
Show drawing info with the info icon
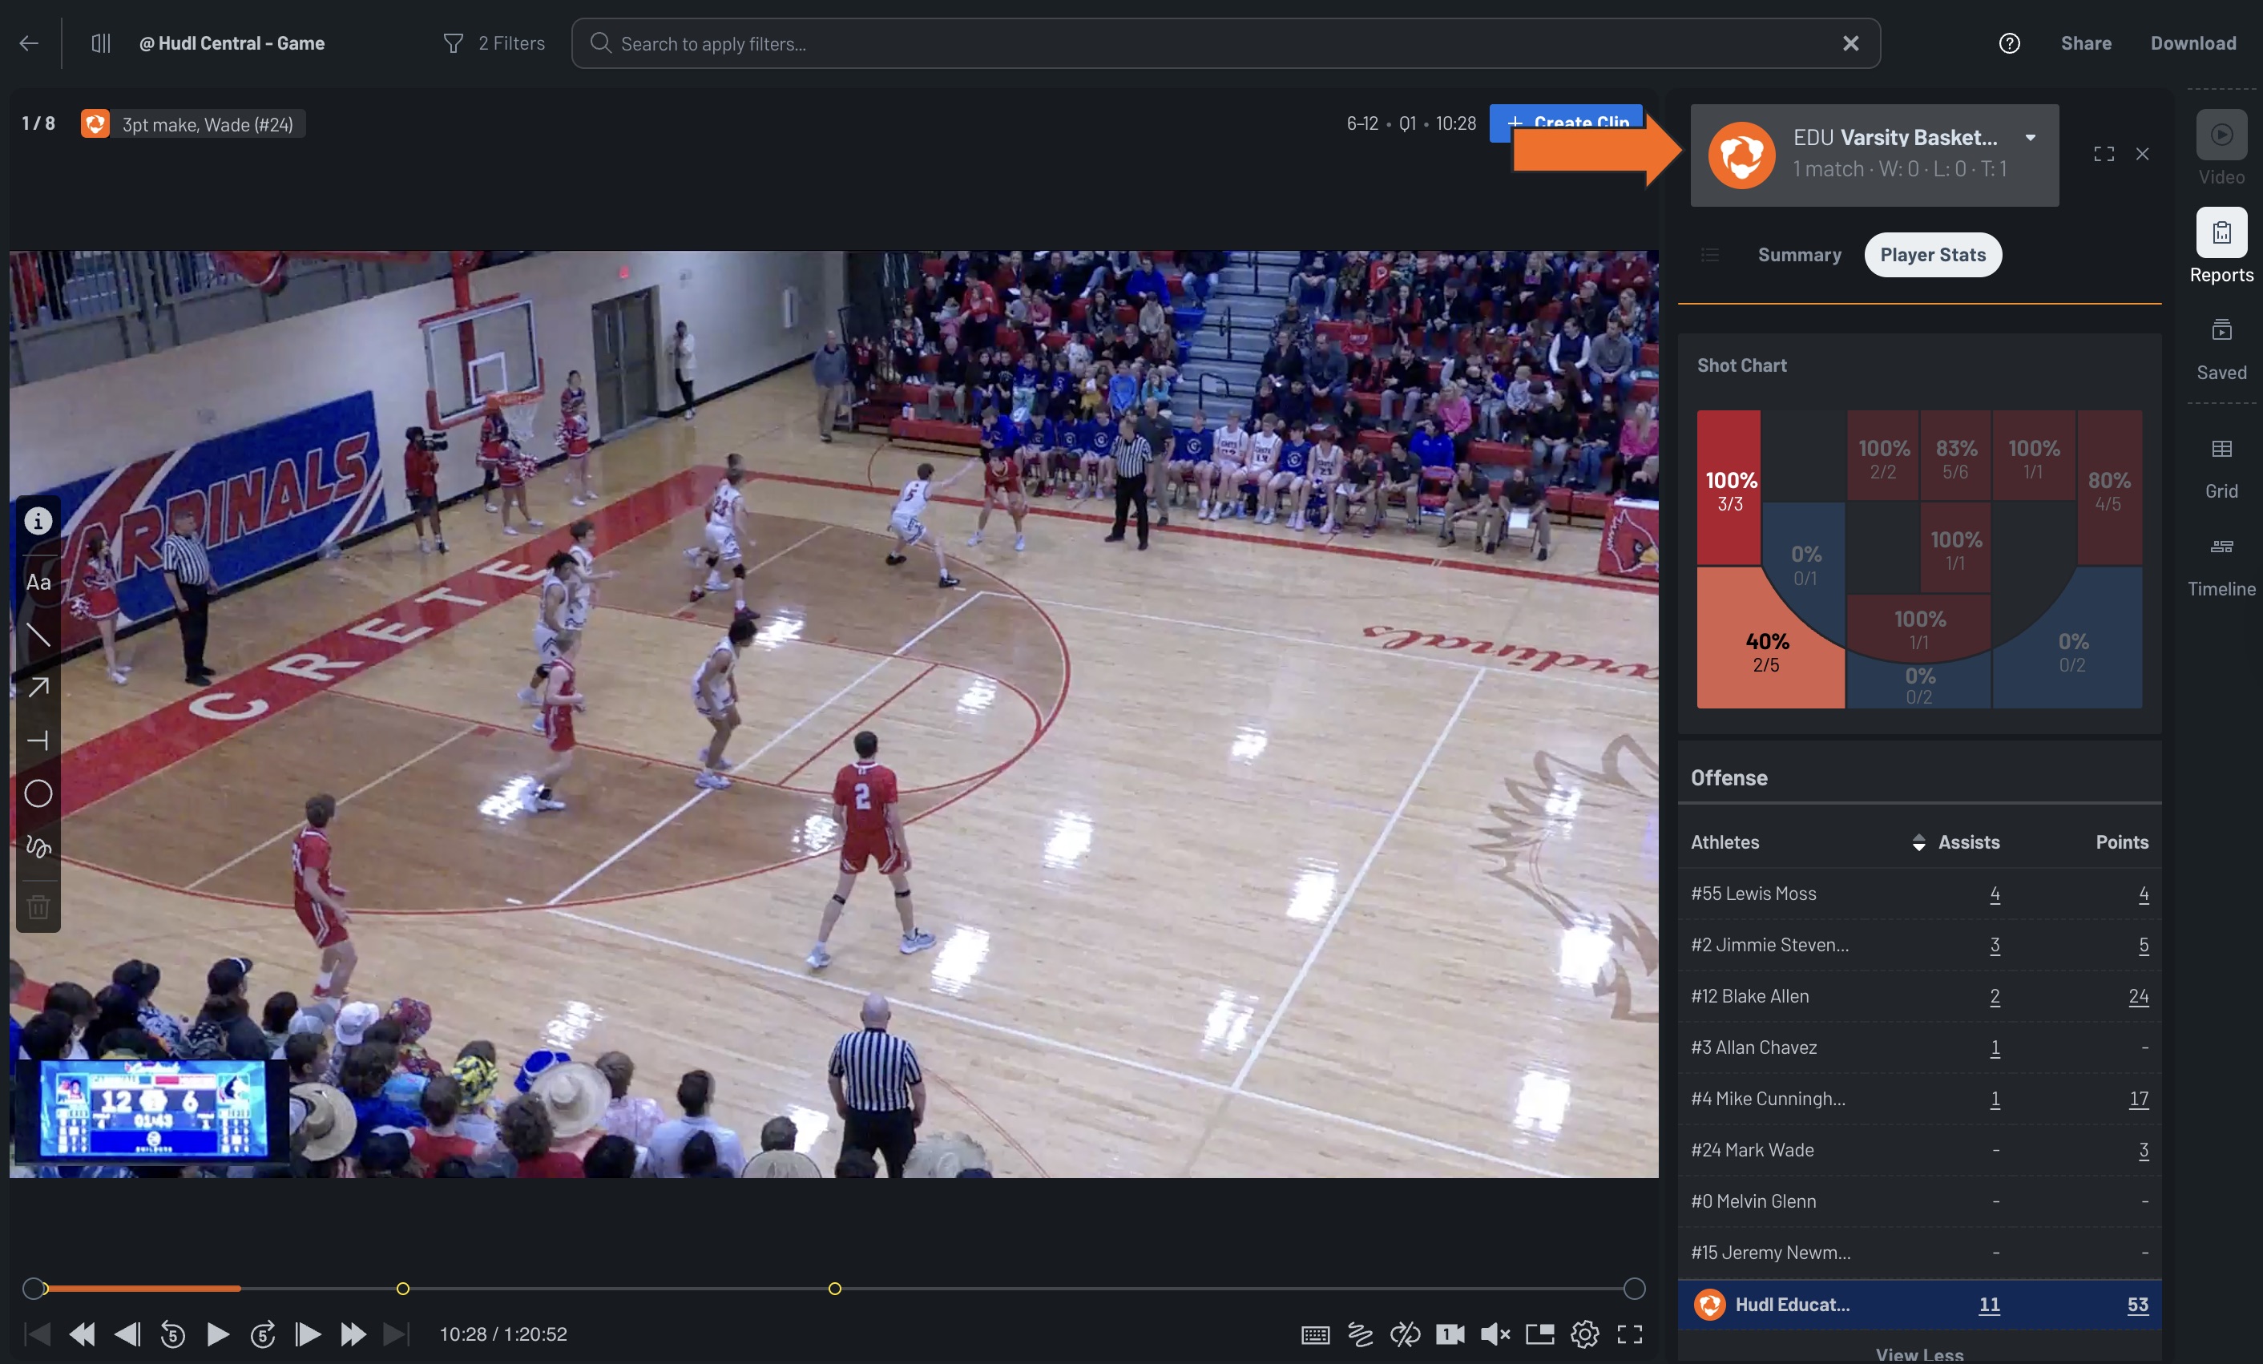click(38, 521)
